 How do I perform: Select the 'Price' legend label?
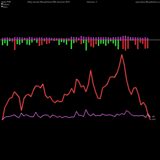click(5, 7)
